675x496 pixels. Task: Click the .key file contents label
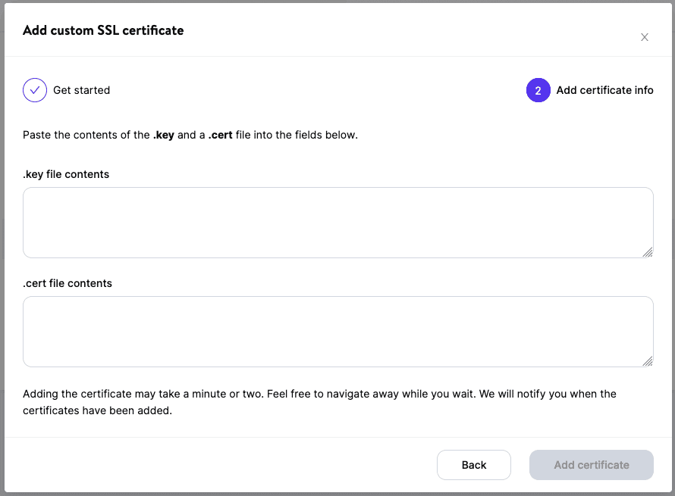65,174
